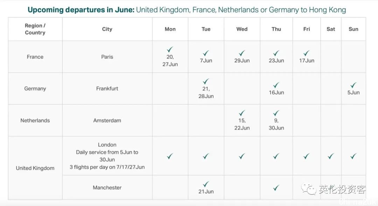This screenshot has height=206, width=378.
Task: Click the London Monday checkmark
Action: (170, 156)
